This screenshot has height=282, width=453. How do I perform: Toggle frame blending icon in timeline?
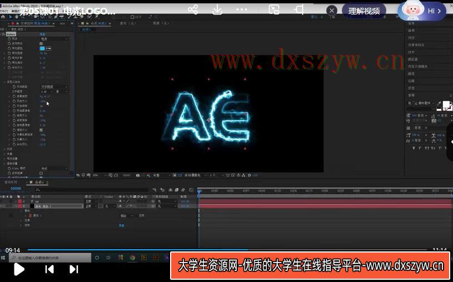177,190
